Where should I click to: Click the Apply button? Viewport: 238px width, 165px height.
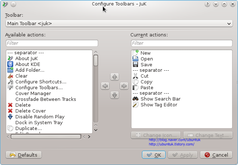183,155
